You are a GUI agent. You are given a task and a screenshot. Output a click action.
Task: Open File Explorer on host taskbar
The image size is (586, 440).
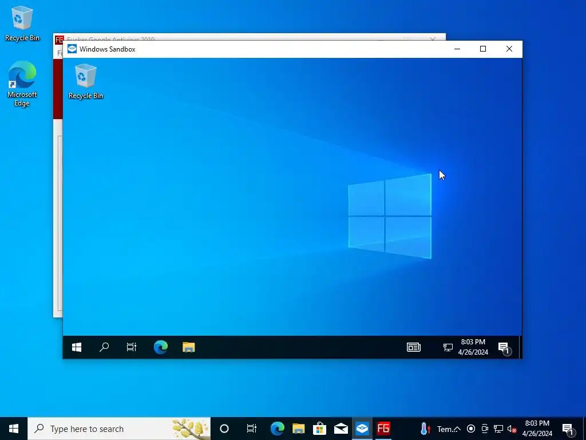tap(298, 429)
